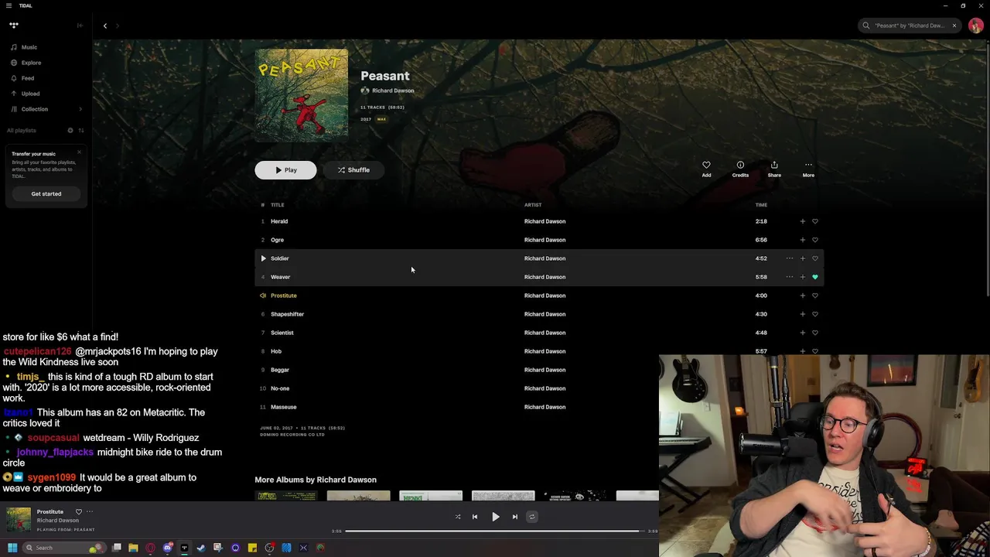The image size is (990, 557).
Task: Go back with the back navigation arrow
Action: pyautogui.click(x=105, y=26)
